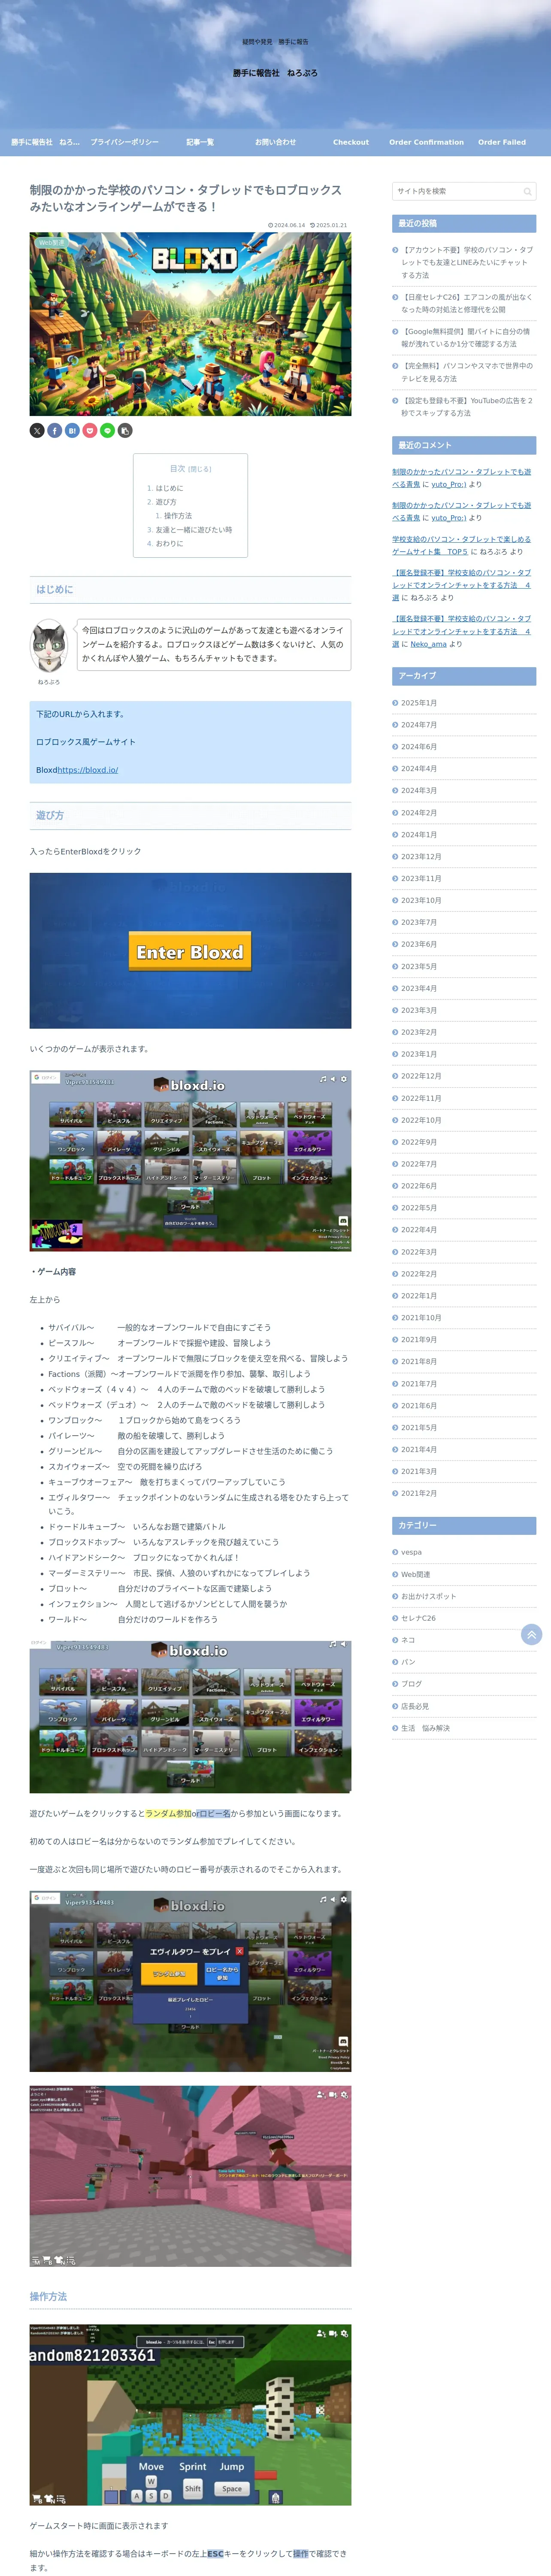
Task: Open the Checkout nav item
Action: [351, 142]
